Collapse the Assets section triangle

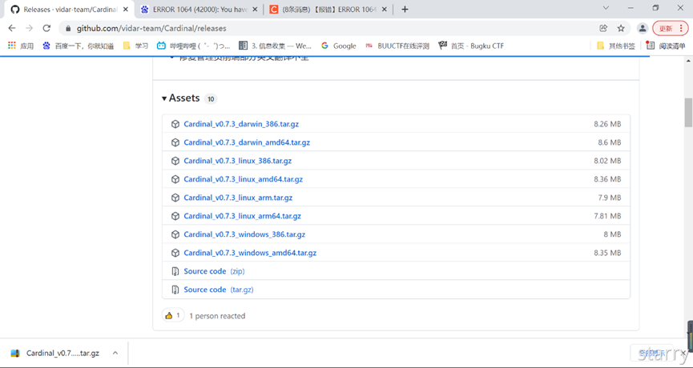(164, 98)
